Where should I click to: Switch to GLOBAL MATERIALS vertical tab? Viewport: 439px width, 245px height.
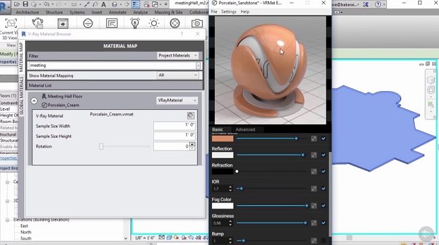point(22,96)
